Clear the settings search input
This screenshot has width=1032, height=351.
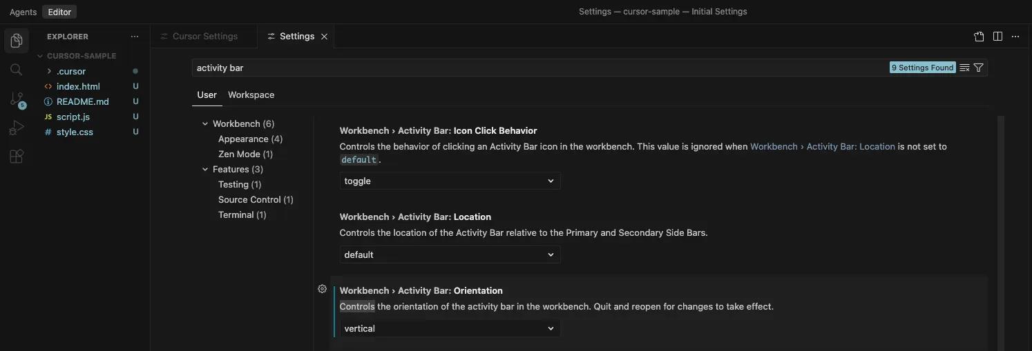[965, 68]
